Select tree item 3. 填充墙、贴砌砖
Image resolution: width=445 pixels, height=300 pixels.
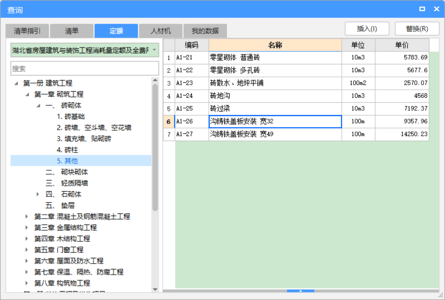click(x=84, y=139)
